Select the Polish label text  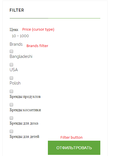point(15,83)
